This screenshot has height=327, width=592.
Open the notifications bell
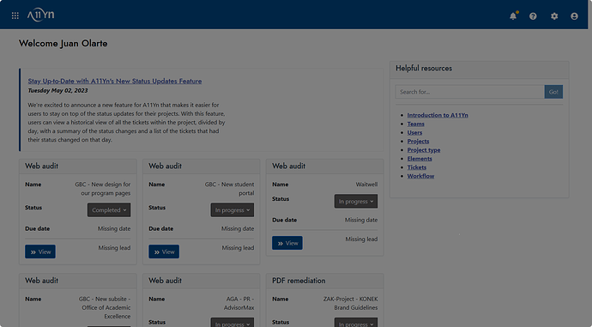pyautogui.click(x=513, y=15)
